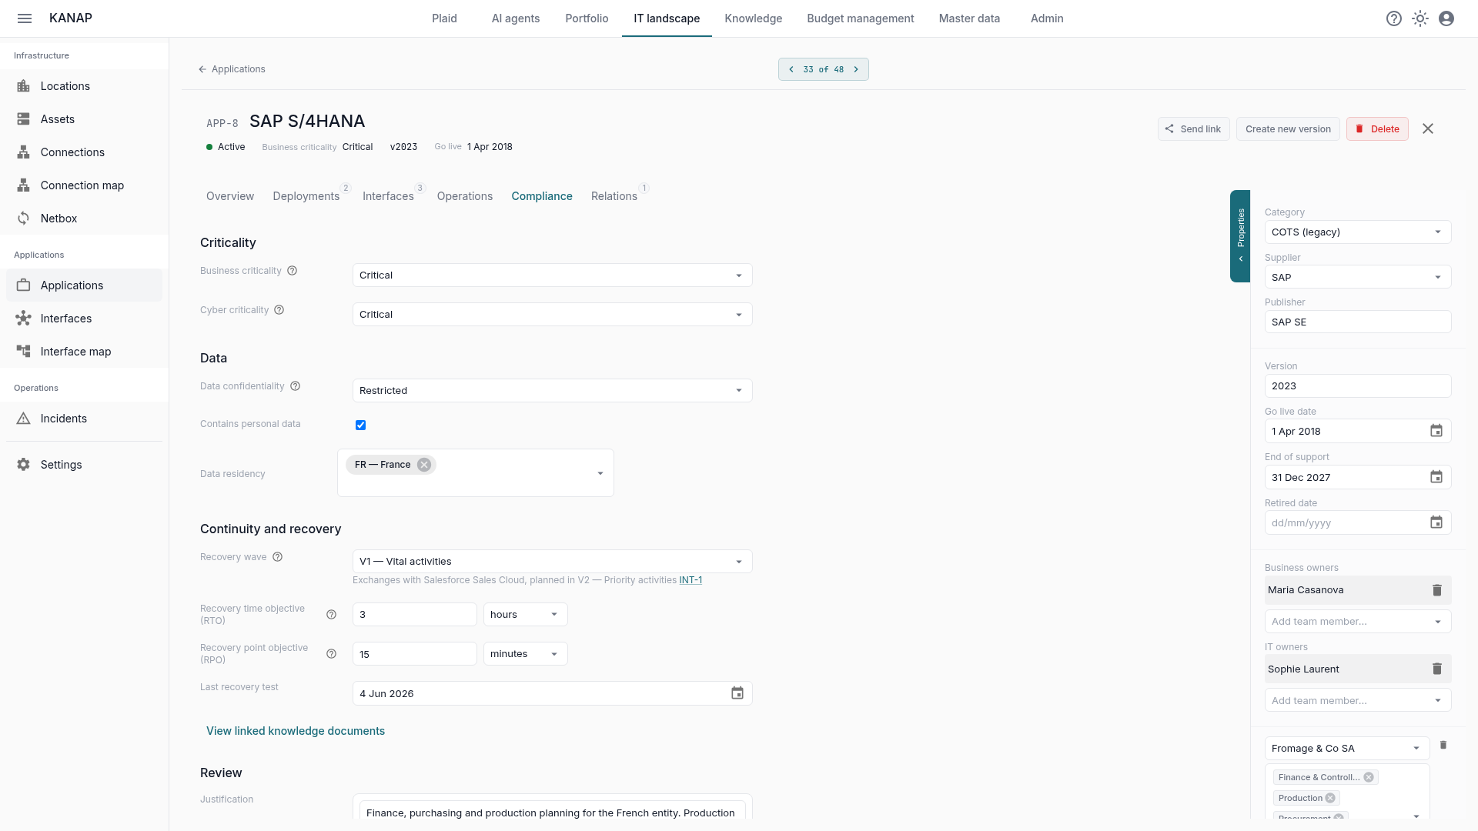Open View linked knowledge documents link
The width and height of the screenshot is (1478, 831).
click(296, 731)
